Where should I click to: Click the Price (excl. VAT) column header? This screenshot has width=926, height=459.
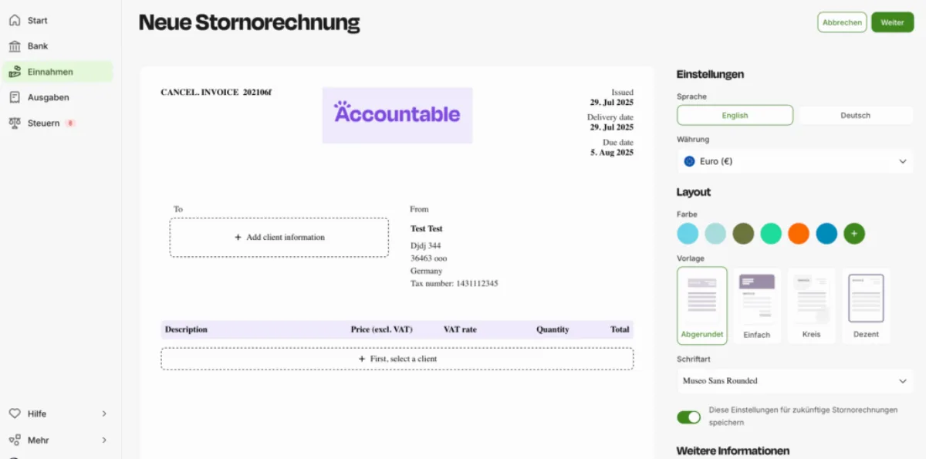pos(381,329)
